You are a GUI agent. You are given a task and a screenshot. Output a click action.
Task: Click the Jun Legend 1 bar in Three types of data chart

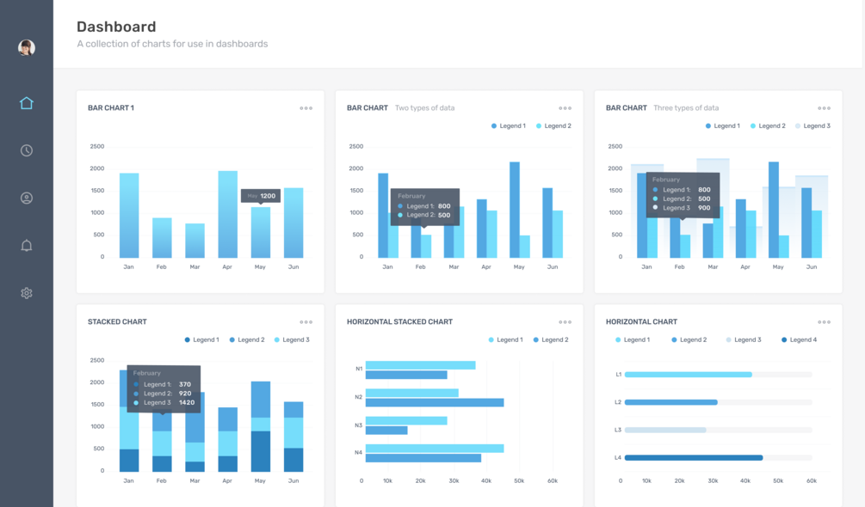[806, 223]
